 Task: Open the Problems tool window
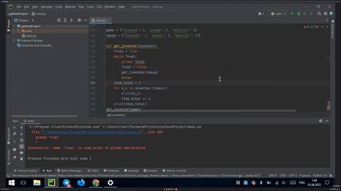111,171
